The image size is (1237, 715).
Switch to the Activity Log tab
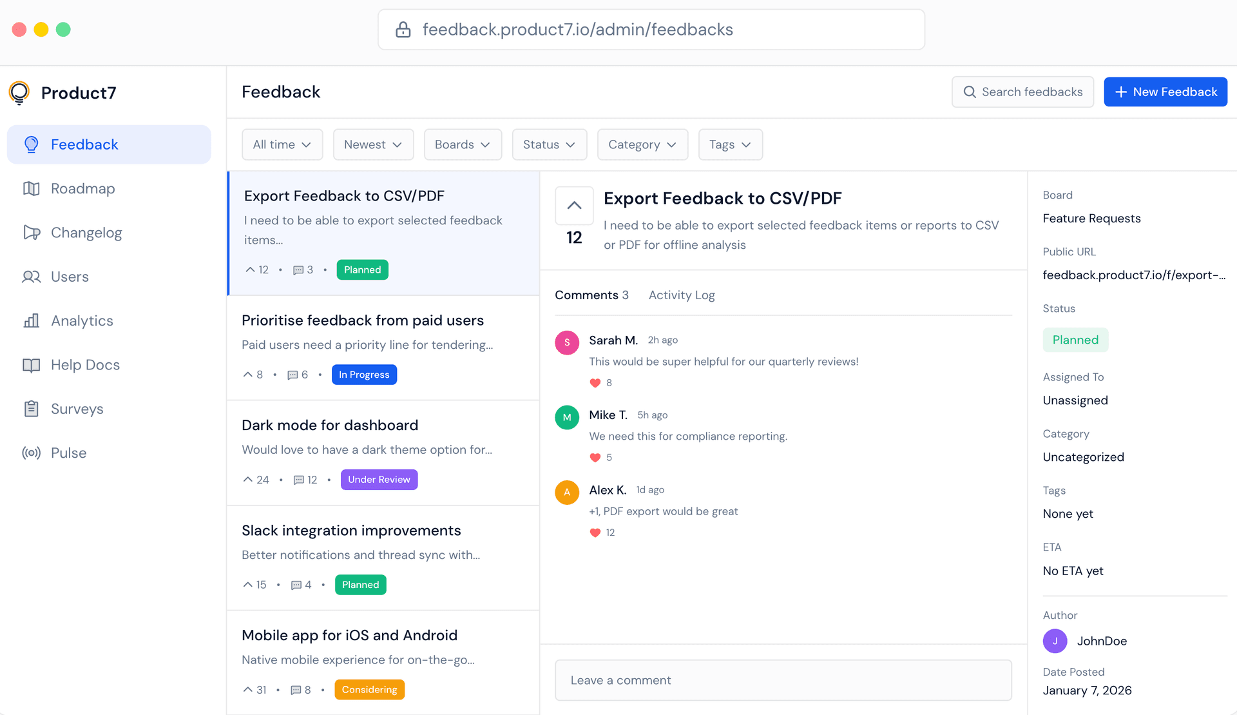(x=681, y=295)
